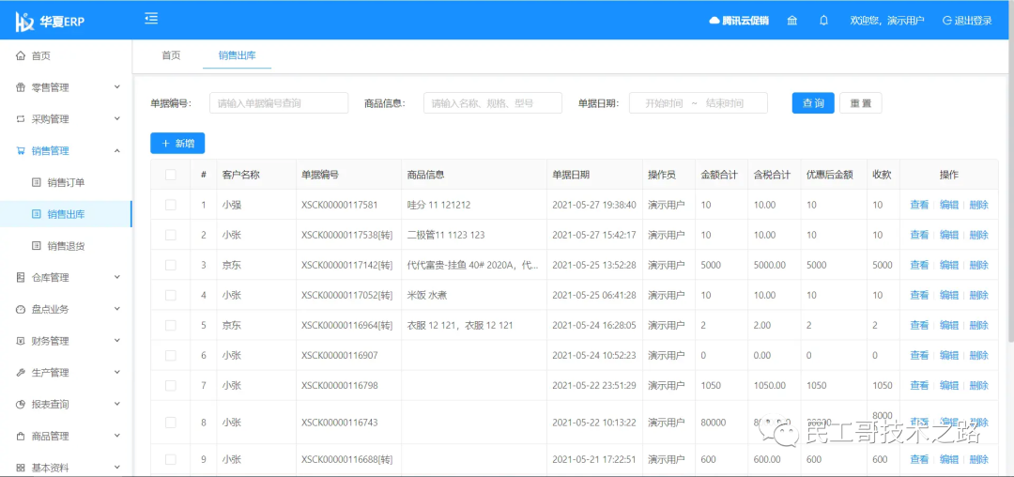This screenshot has width=1014, height=477.
Task: Expand the 生产管理 menu chevron
Action: click(x=117, y=372)
